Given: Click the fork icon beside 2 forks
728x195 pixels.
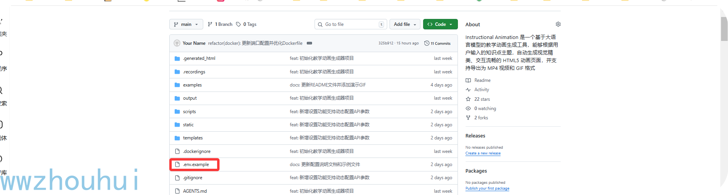Looking at the screenshot, I should (468, 118).
